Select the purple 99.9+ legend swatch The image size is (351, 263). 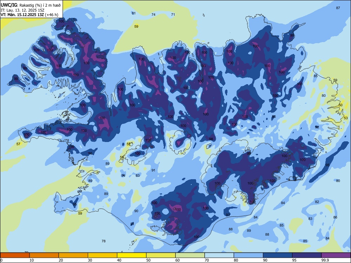[x=336, y=255]
